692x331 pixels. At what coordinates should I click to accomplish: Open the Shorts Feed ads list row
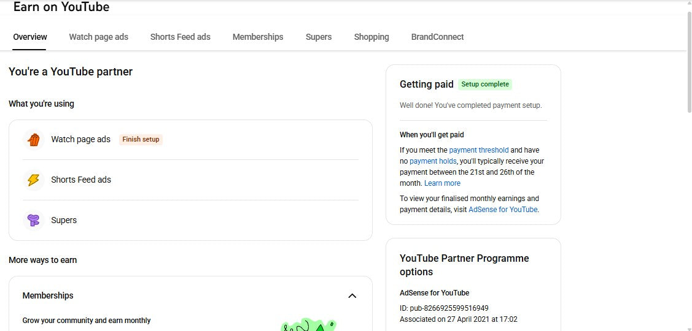[190, 180]
